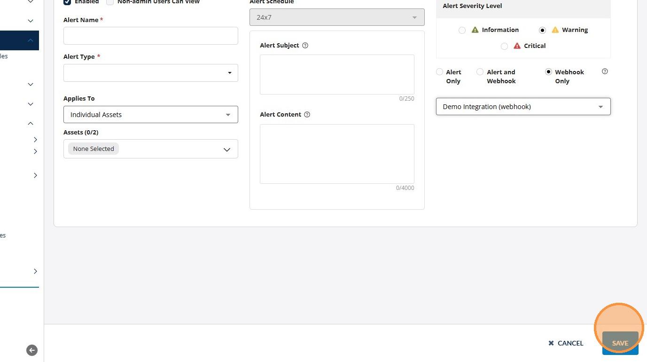Expand the Assets selection dropdown
The image size is (647, 362).
point(151,149)
